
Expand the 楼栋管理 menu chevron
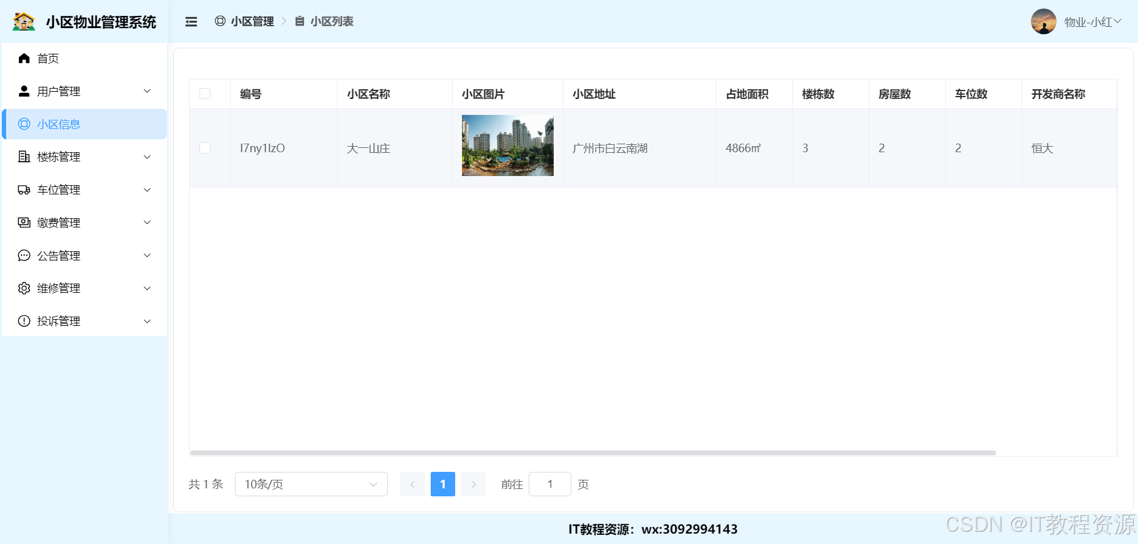pyautogui.click(x=147, y=156)
